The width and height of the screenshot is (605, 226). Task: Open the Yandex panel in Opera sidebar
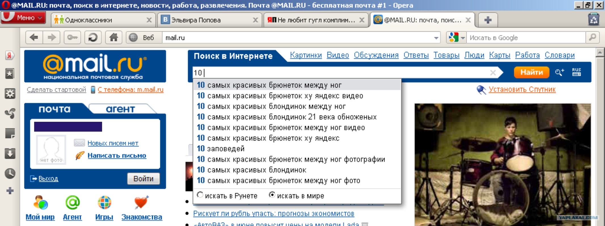click(x=9, y=55)
